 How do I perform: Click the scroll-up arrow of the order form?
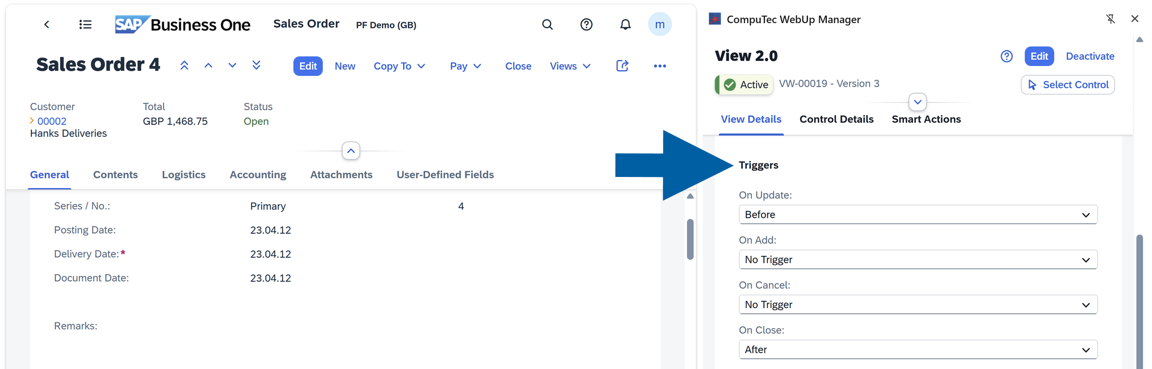click(x=690, y=196)
